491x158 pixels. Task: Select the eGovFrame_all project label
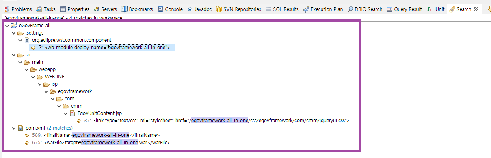coord(35,26)
